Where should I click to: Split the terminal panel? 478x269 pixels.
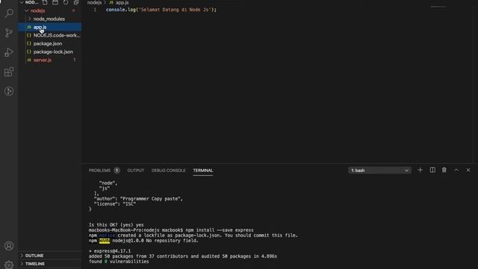432,170
